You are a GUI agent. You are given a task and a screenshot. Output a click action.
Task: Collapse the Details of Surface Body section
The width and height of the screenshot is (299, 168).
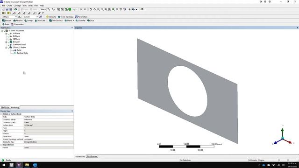[x=1, y=114]
